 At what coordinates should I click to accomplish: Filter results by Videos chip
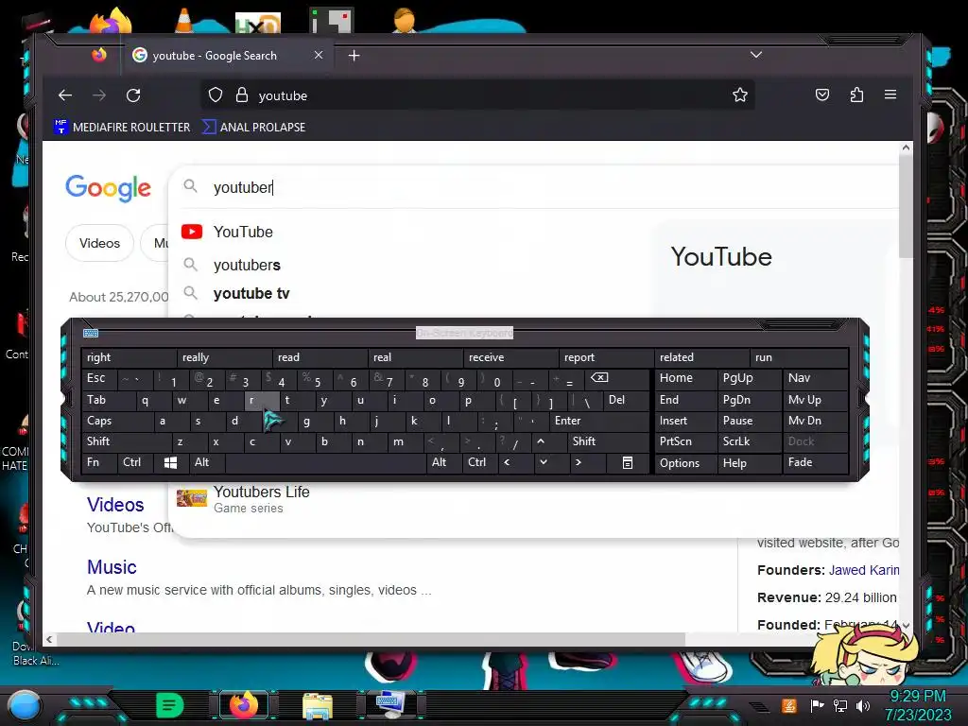pyautogui.click(x=99, y=243)
